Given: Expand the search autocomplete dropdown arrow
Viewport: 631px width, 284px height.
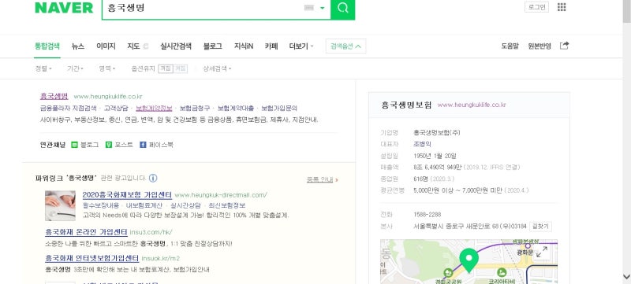Looking at the screenshot, I should [322, 8].
